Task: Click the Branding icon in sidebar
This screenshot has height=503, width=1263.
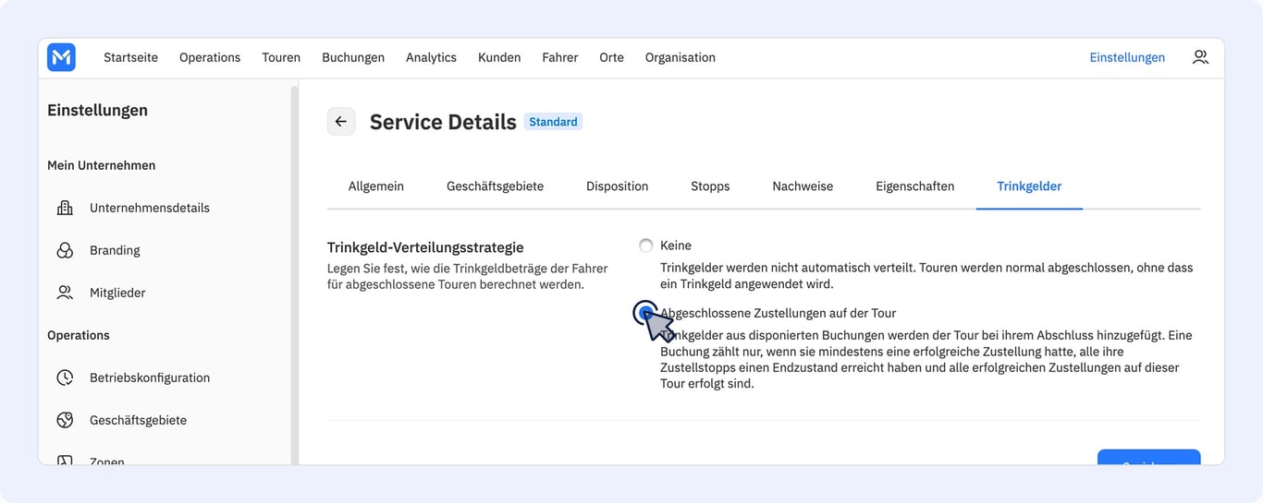Action: [65, 250]
